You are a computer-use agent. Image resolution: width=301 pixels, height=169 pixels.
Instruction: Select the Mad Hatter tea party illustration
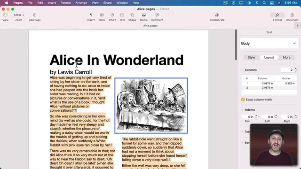151,105
